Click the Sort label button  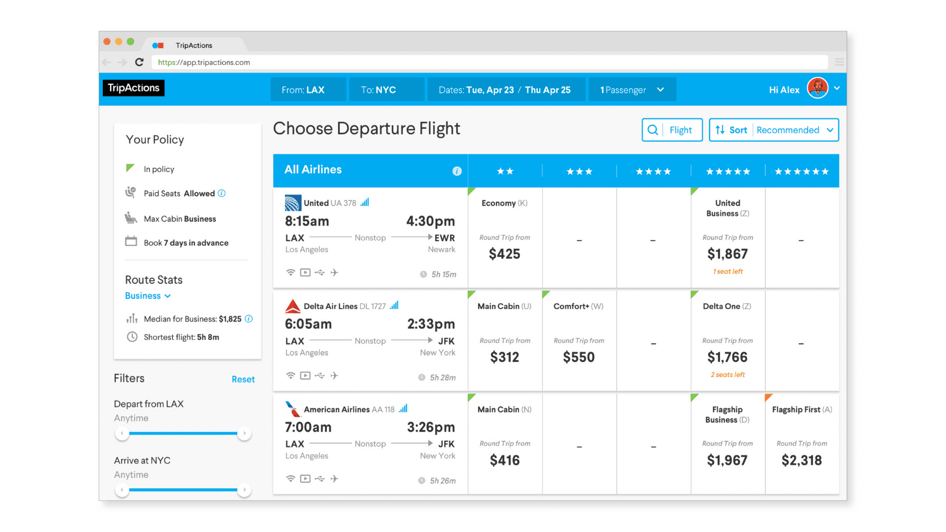click(x=738, y=130)
